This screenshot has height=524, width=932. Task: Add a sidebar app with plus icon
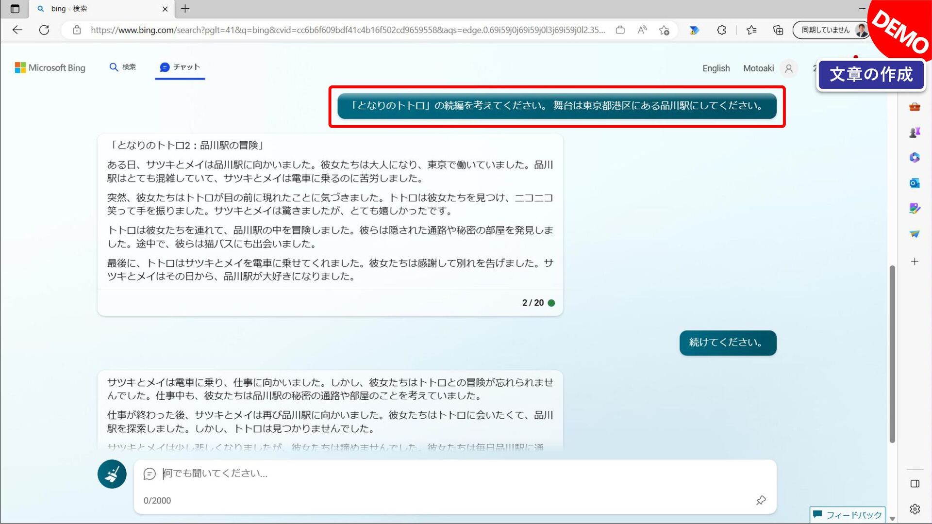coord(915,262)
